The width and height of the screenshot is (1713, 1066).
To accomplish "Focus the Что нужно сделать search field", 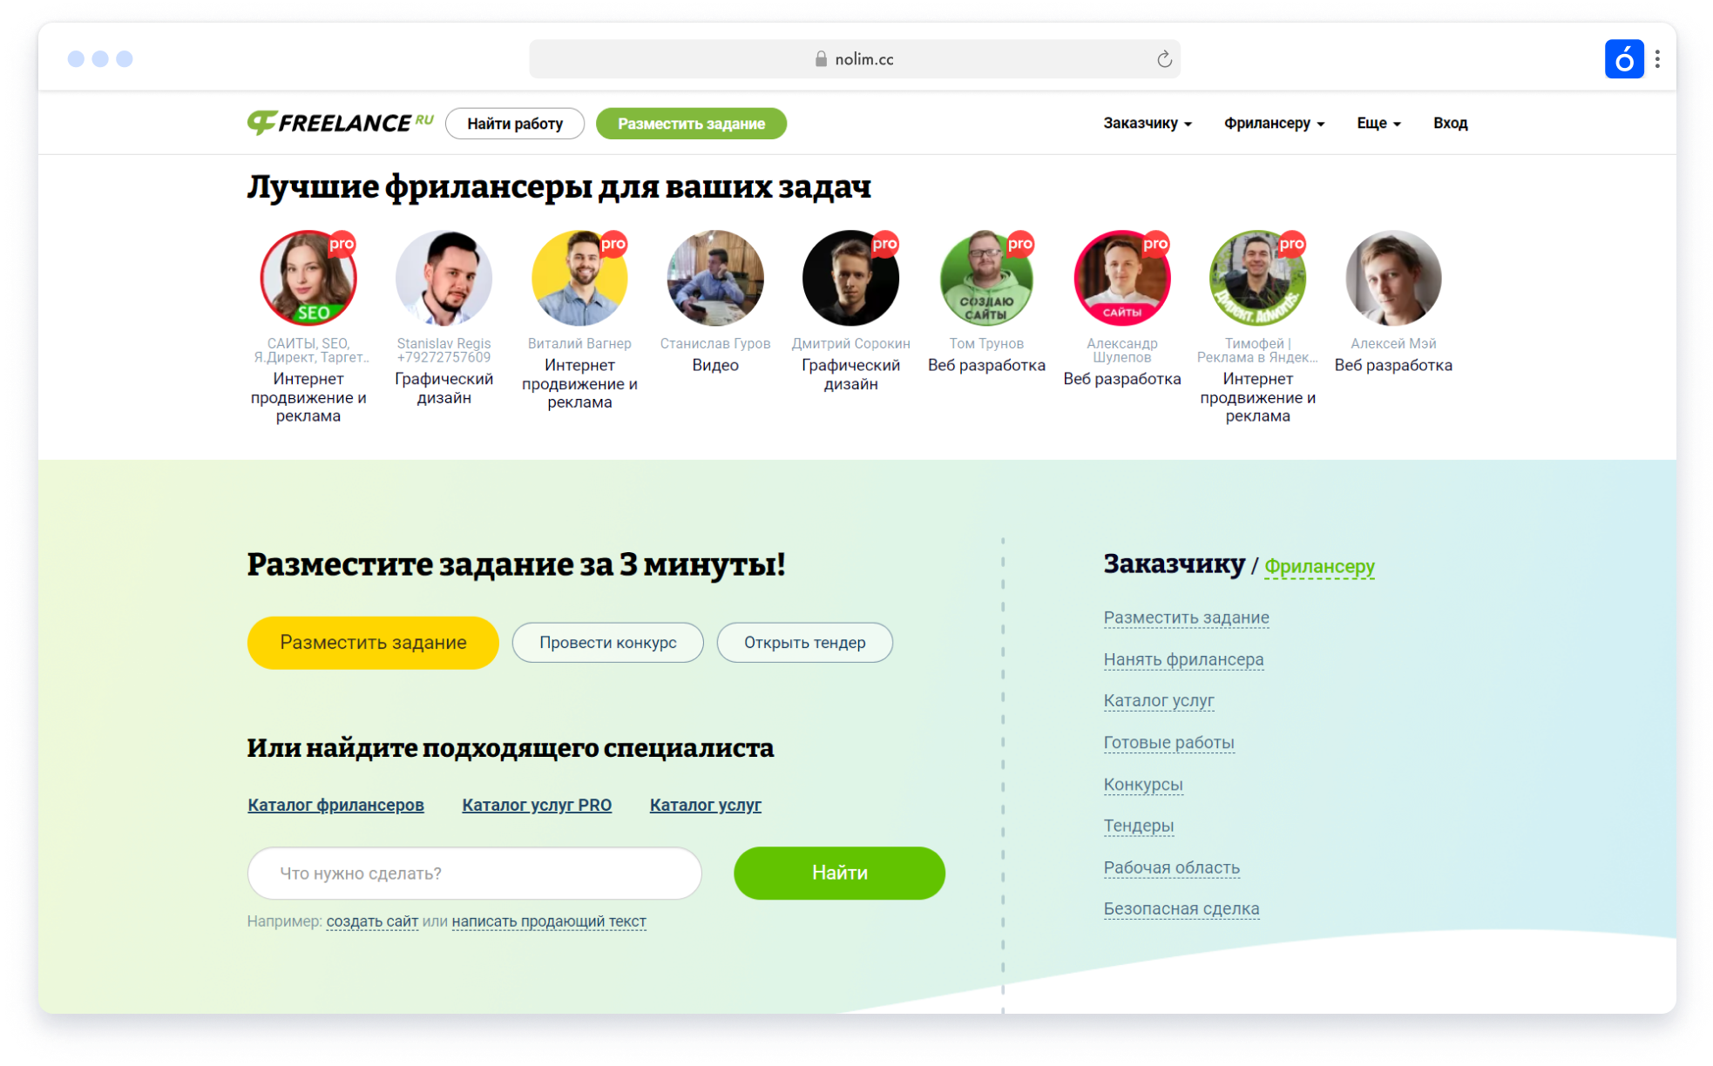I will [x=474, y=873].
